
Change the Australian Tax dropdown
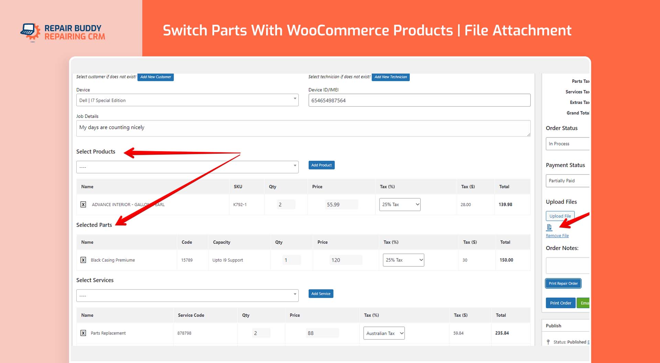tap(384, 333)
